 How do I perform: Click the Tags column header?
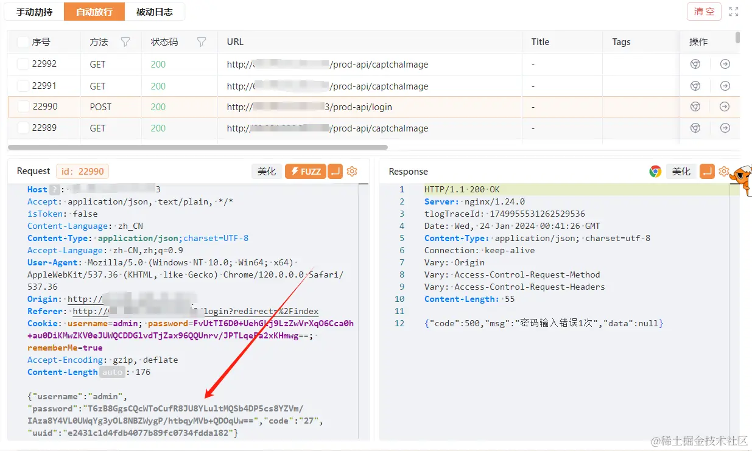point(621,42)
